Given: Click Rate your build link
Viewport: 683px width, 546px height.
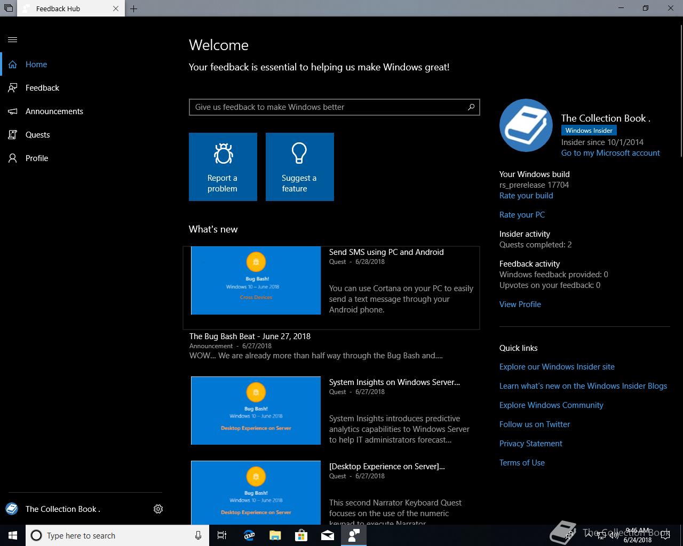Looking at the screenshot, I should click(x=526, y=196).
